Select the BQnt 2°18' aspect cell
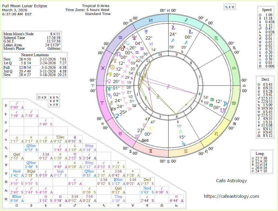This screenshot has height=211, width=278. [31, 173]
